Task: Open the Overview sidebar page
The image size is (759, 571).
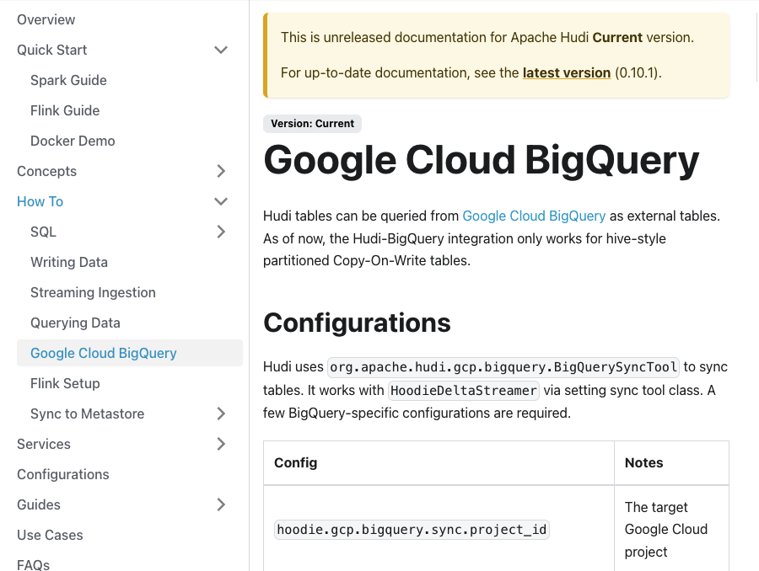Action: (x=46, y=19)
